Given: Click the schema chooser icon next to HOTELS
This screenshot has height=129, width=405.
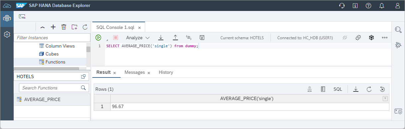Looking at the screenshot, I should 83,76.
